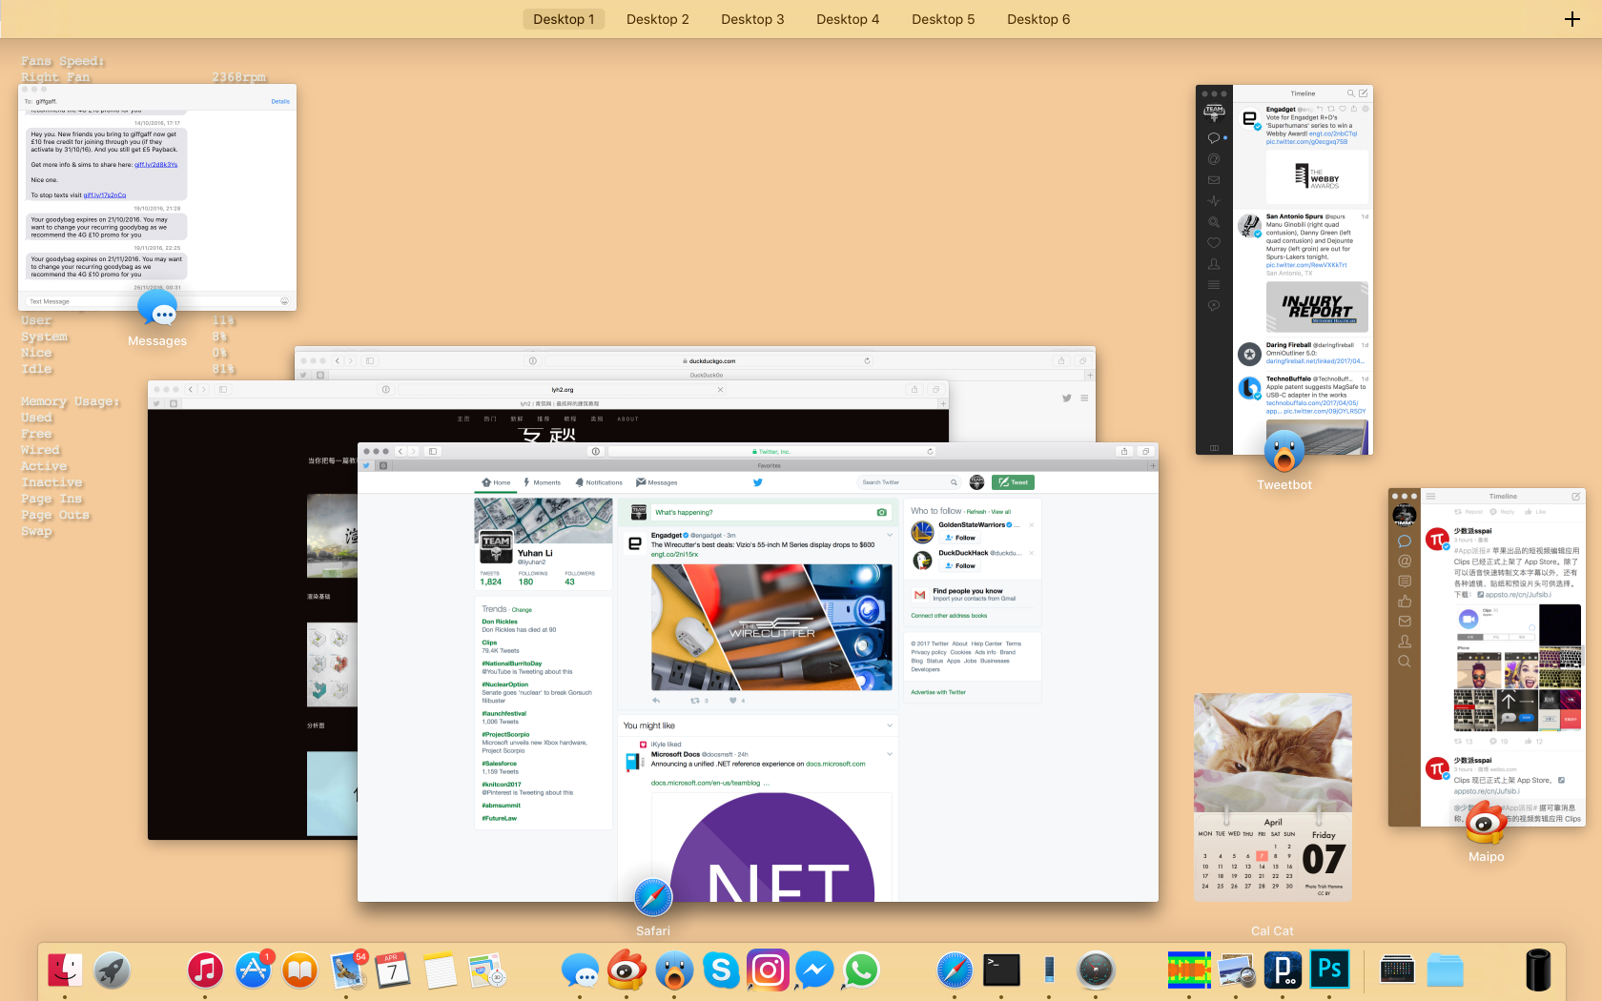Screen dimensions: 1602x1001
Task: Open the search magnifier in Maipo sidebar
Action: pyautogui.click(x=1405, y=661)
